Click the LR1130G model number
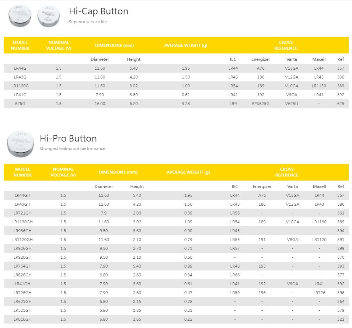This screenshot has height=328, width=352. coord(21,86)
